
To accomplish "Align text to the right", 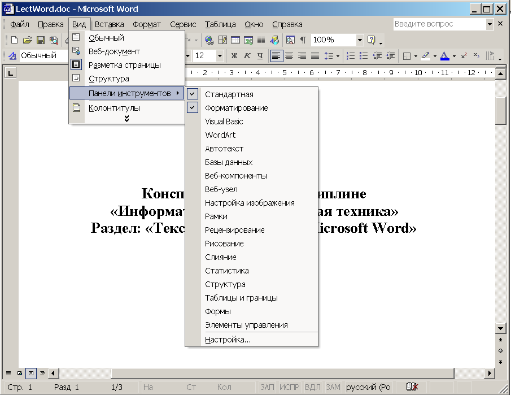I will [302, 56].
